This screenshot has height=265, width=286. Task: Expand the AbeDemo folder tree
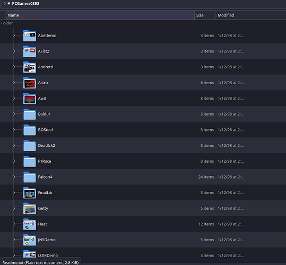click(x=14, y=36)
